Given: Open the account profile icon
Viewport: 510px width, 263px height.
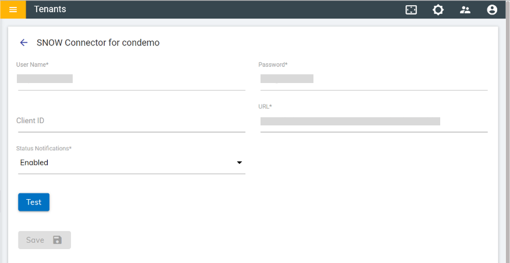Looking at the screenshot, I should pyautogui.click(x=492, y=10).
